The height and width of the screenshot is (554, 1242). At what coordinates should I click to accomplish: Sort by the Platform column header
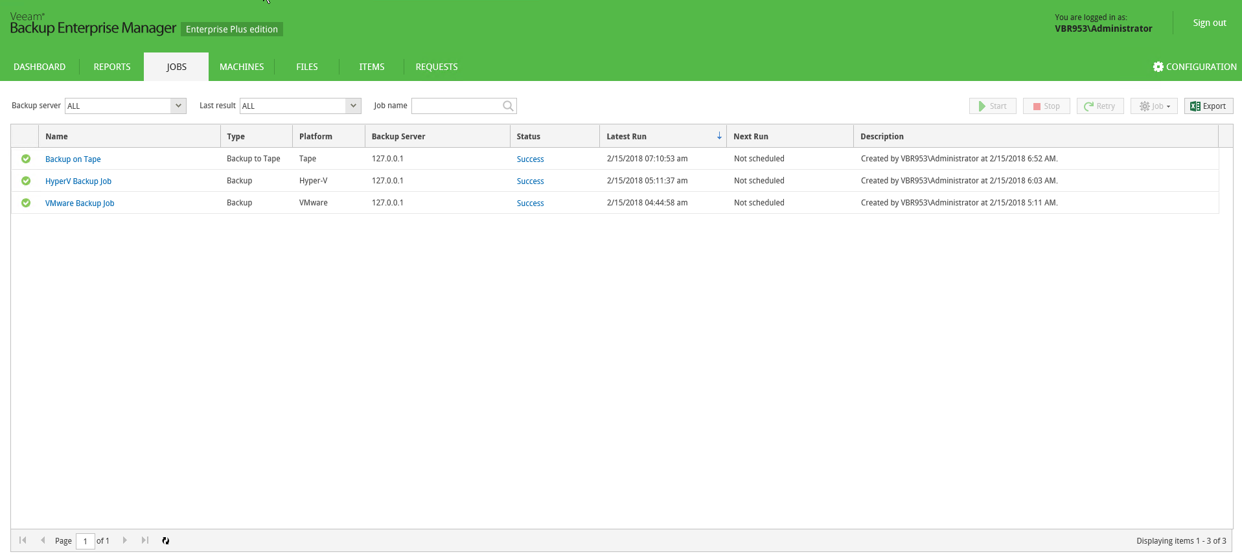click(x=329, y=136)
